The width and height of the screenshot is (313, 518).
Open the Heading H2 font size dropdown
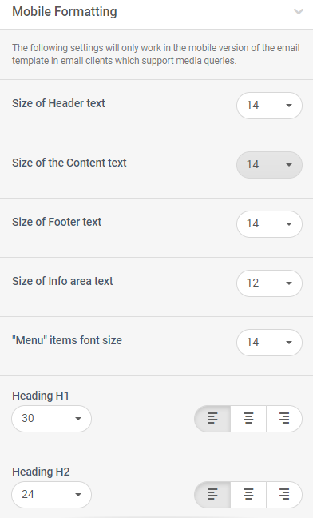pyautogui.click(x=51, y=495)
